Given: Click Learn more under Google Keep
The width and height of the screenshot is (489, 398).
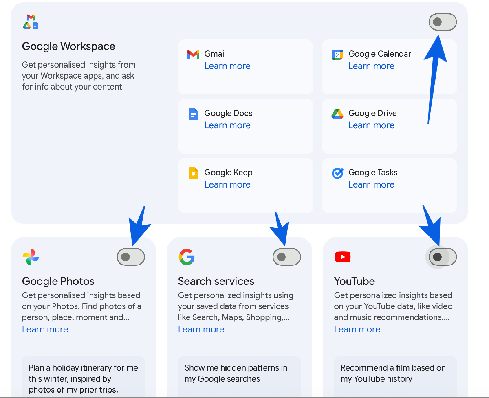Looking at the screenshot, I should 227,184.
